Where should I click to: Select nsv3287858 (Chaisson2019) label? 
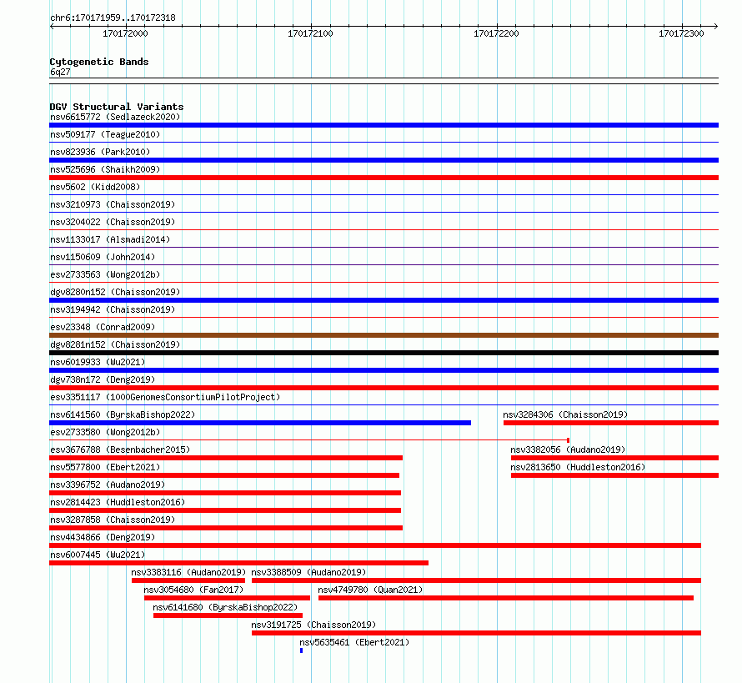[113, 520]
